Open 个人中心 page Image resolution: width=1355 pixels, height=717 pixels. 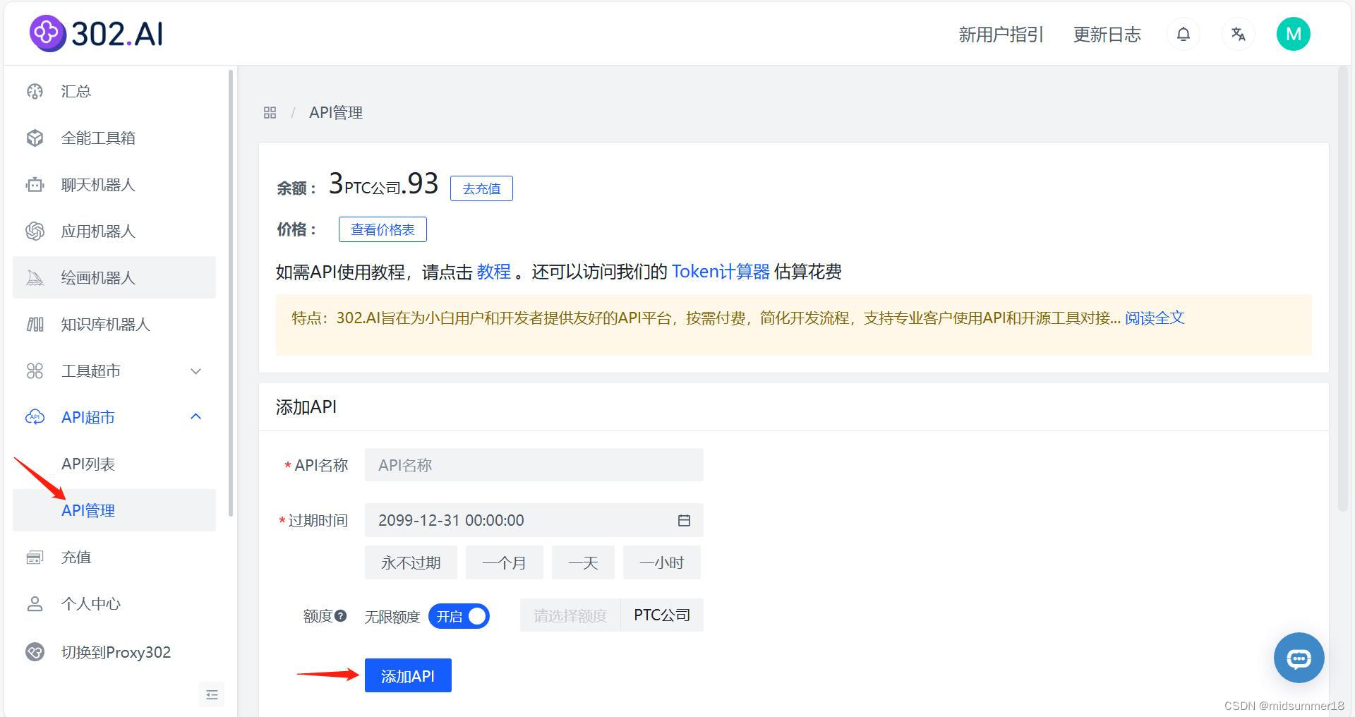[x=114, y=603]
